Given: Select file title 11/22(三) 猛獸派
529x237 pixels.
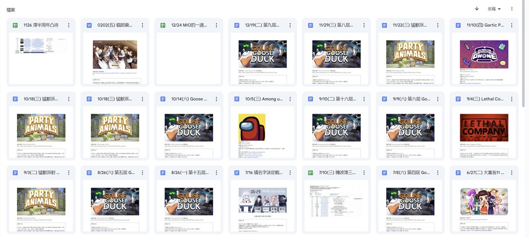Looking at the screenshot, I should tap(410, 26).
